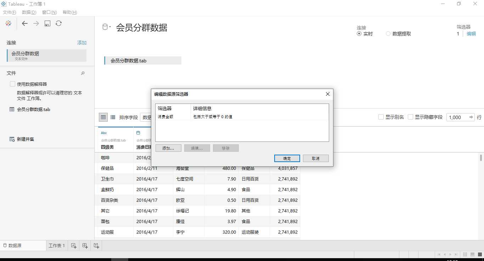The width and height of the screenshot is (484, 261).
Task: Select the 消费金额 filter row in the dialog
Action: coord(242,117)
